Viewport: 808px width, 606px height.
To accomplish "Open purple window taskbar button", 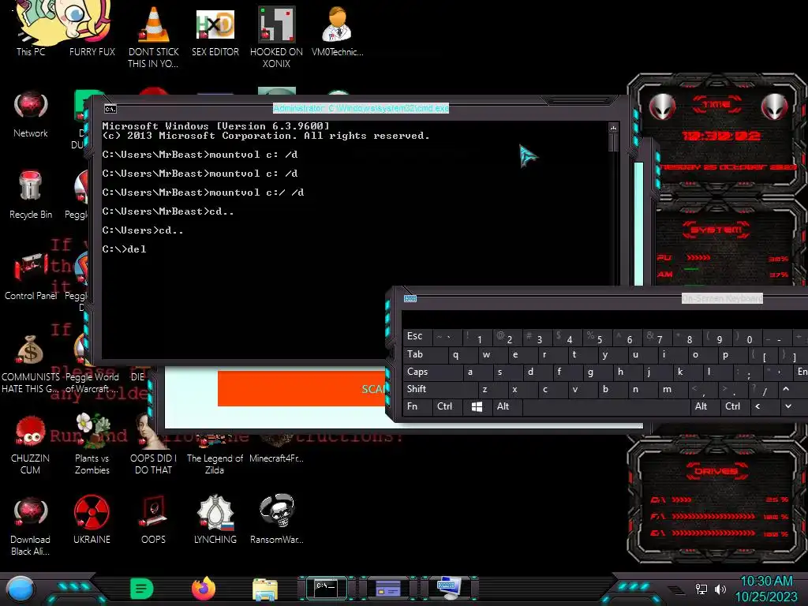I will pyautogui.click(x=388, y=588).
